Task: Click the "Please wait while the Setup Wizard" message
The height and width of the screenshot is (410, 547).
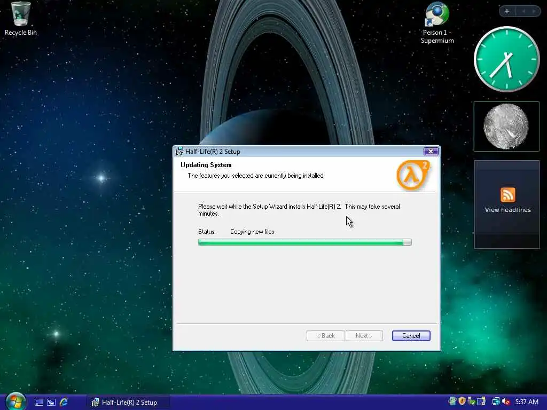Action: 299,210
